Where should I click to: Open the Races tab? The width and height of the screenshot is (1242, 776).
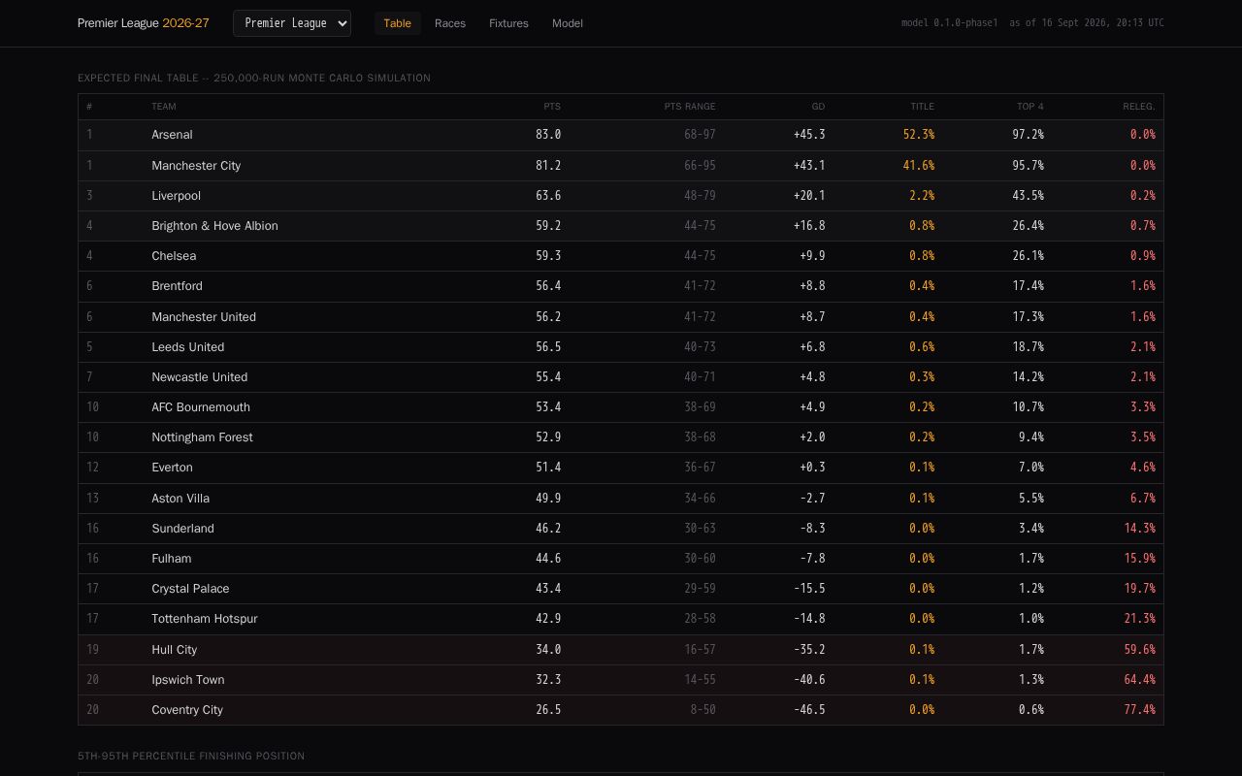click(450, 23)
